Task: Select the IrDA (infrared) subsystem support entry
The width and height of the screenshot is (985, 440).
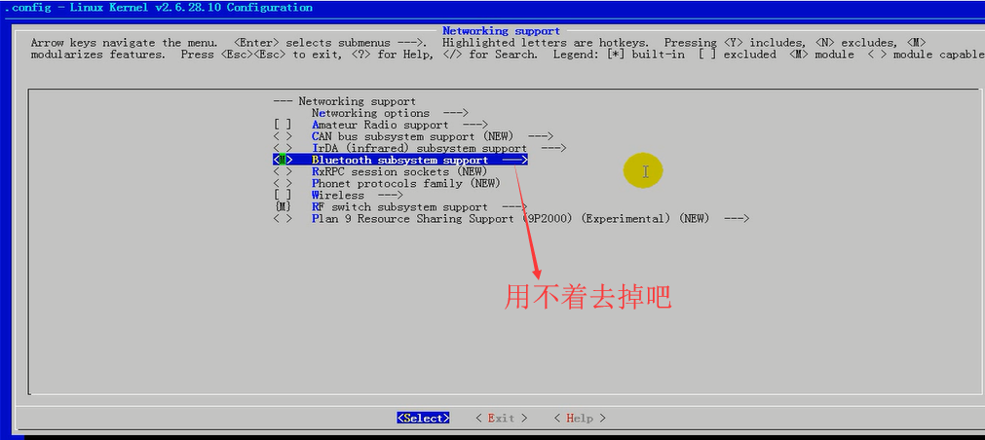Action: (419, 148)
